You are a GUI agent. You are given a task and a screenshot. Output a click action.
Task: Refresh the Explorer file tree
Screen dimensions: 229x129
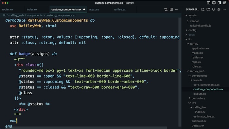coord(214,9)
